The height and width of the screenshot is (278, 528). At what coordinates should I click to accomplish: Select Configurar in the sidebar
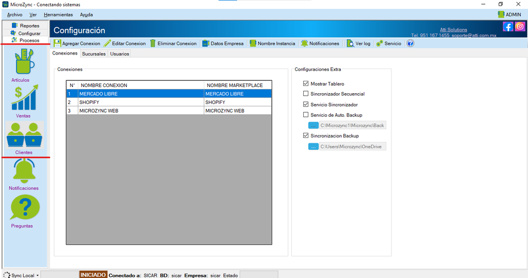[26, 33]
